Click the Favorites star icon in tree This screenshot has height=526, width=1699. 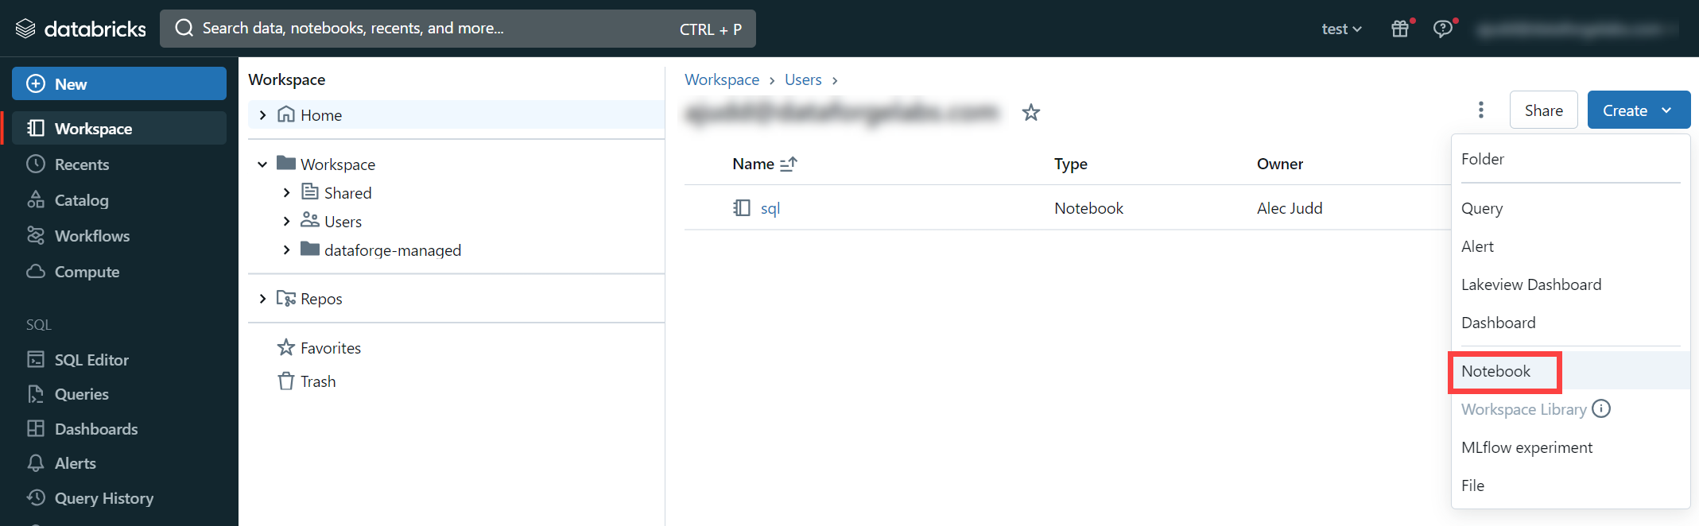coord(286,347)
